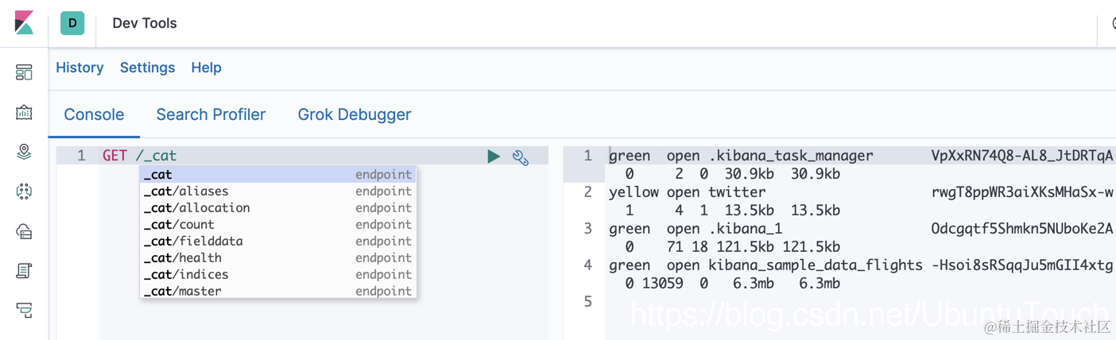
Task: Run the request with the green play button
Action: [494, 156]
